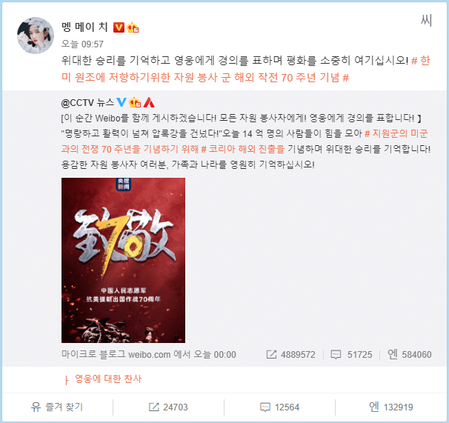The image size is (449, 423).
Task: Click the crown membership badge beside the username
Action: point(133,27)
